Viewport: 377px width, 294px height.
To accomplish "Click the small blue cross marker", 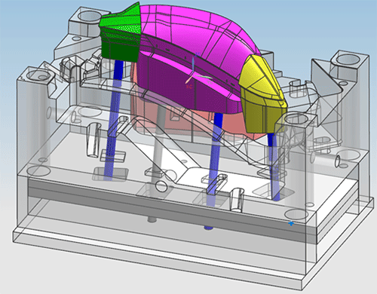I will pyautogui.click(x=291, y=223).
